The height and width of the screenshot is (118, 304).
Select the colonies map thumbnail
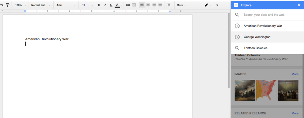[x=266, y=90]
